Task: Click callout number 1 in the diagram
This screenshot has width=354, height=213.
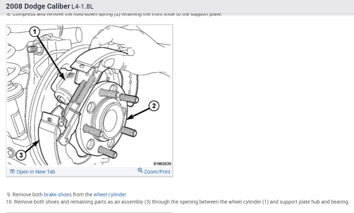Action: (x=34, y=32)
